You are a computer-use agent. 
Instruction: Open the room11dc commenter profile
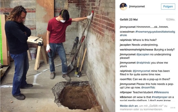[x=126, y=79]
